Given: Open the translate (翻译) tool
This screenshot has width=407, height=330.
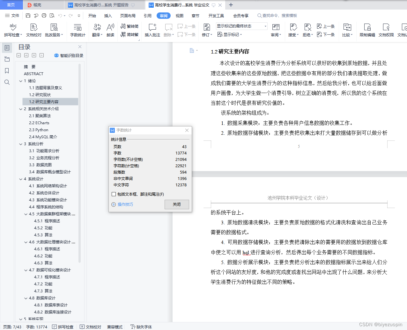Looking at the screenshot, I should [97, 30].
